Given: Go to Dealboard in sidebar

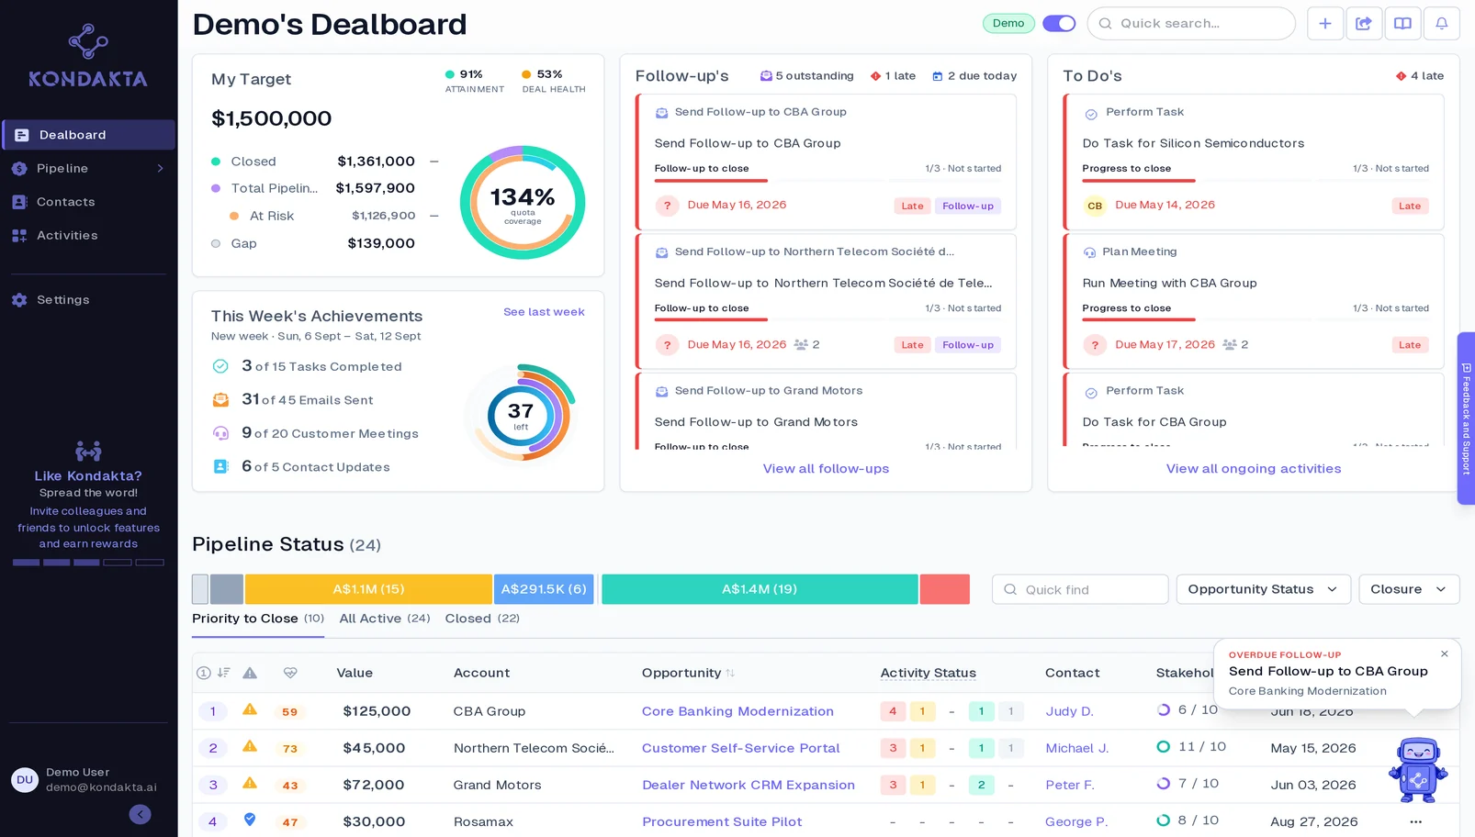Looking at the screenshot, I should click(x=88, y=135).
